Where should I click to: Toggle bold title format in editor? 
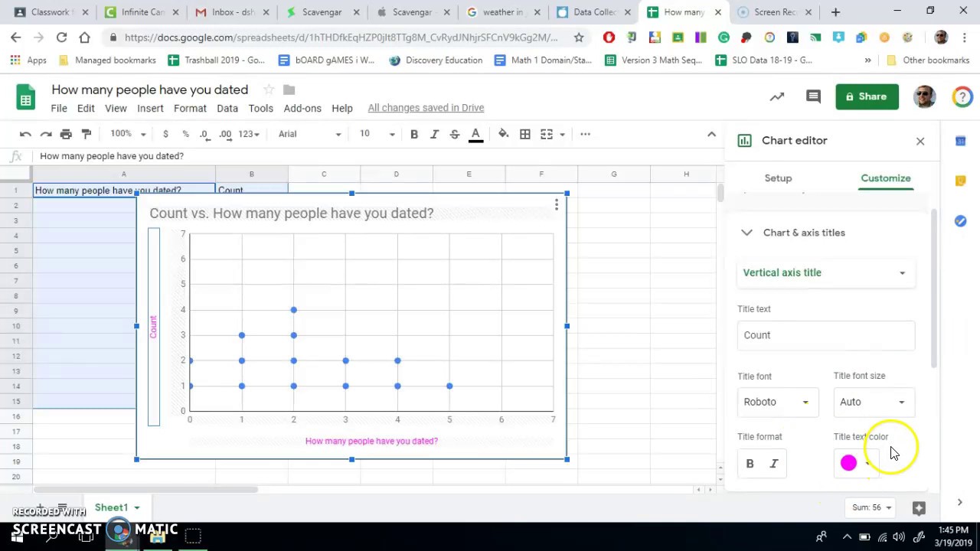pyautogui.click(x=750, y=464)
